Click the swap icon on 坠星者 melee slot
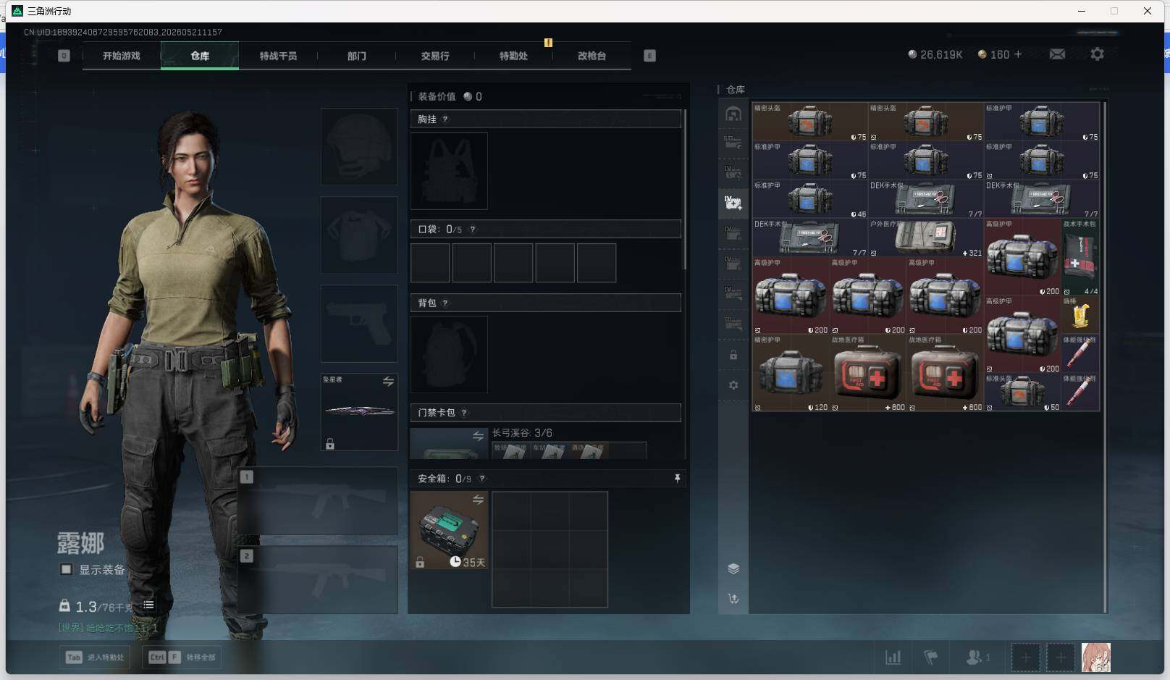The height and width of the screenshot is (680, 1170). tap(388, 382)
